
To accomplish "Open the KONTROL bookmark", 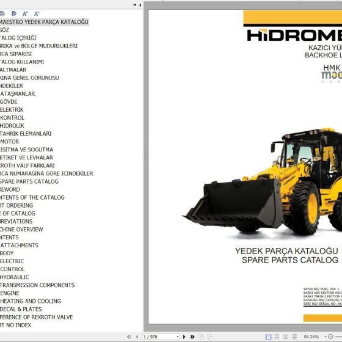I will (12, 118).
